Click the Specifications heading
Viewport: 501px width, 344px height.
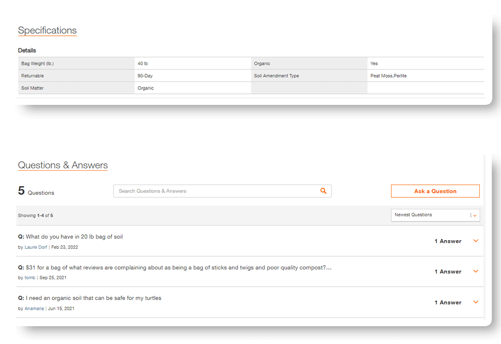coord(47,30)
